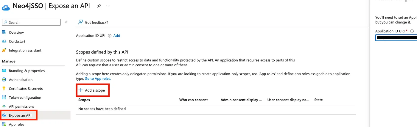Open the Overview page
Screen dimensions: 417x127
tap(16, 32)
